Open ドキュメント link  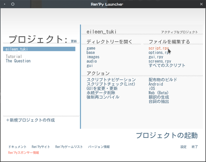pos(17,147)
